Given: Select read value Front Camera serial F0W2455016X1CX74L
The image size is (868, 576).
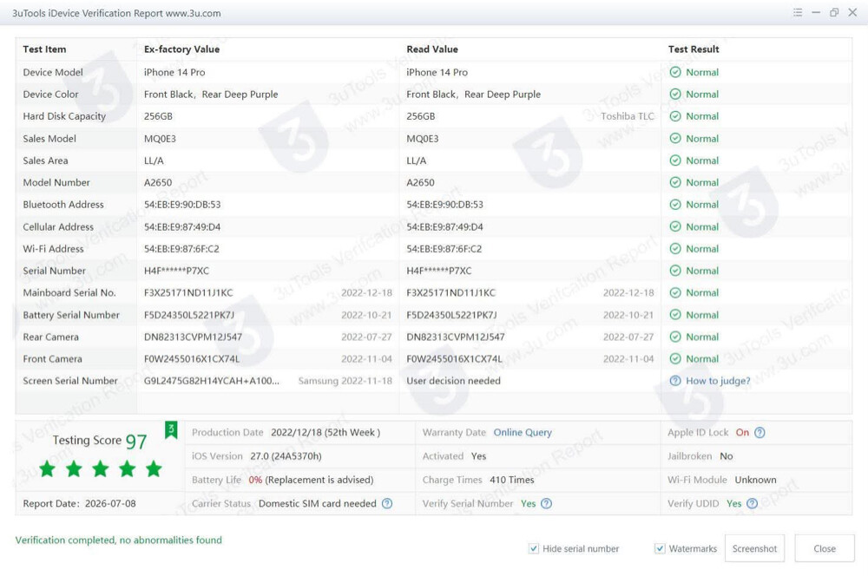Looking at the screenshot, I should click(454, 358).
